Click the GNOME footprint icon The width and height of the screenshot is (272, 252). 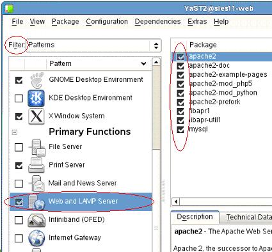coord(36,80)
